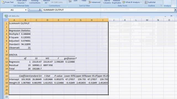The height and width of the screenshot is (99, 177).
Task: Expand the formula bar
Action: 175,10
